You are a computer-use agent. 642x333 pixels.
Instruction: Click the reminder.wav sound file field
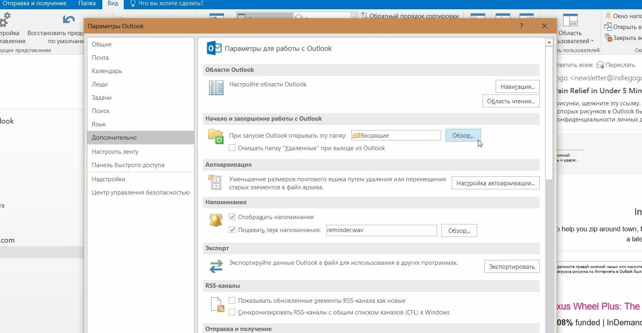click(381, 230)
